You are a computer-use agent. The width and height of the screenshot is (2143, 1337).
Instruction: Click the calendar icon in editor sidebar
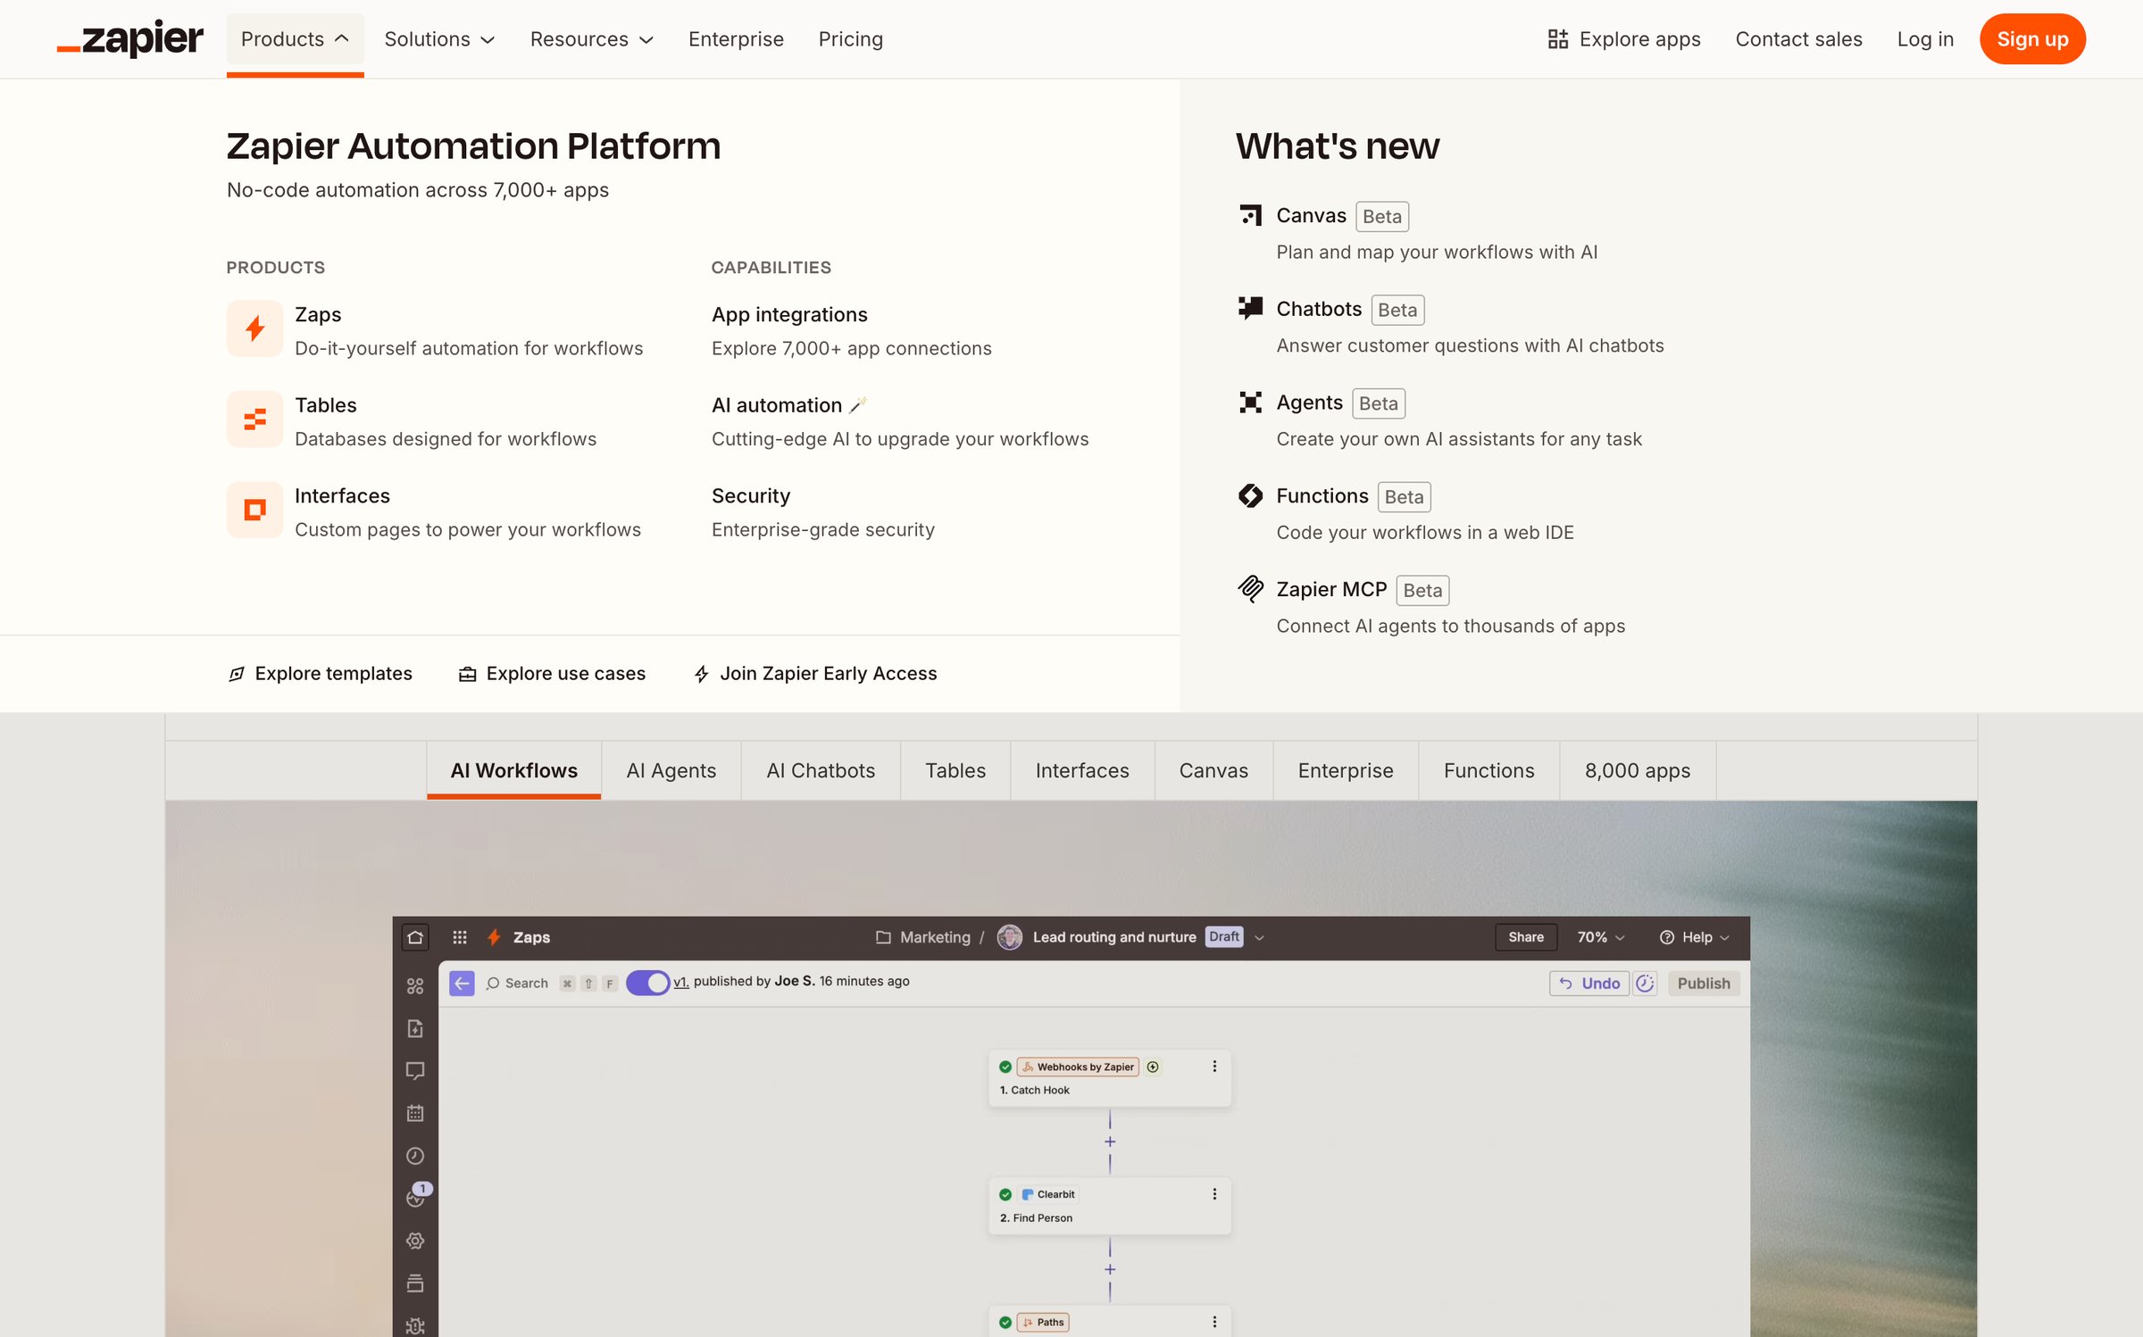pos(415,1113)
